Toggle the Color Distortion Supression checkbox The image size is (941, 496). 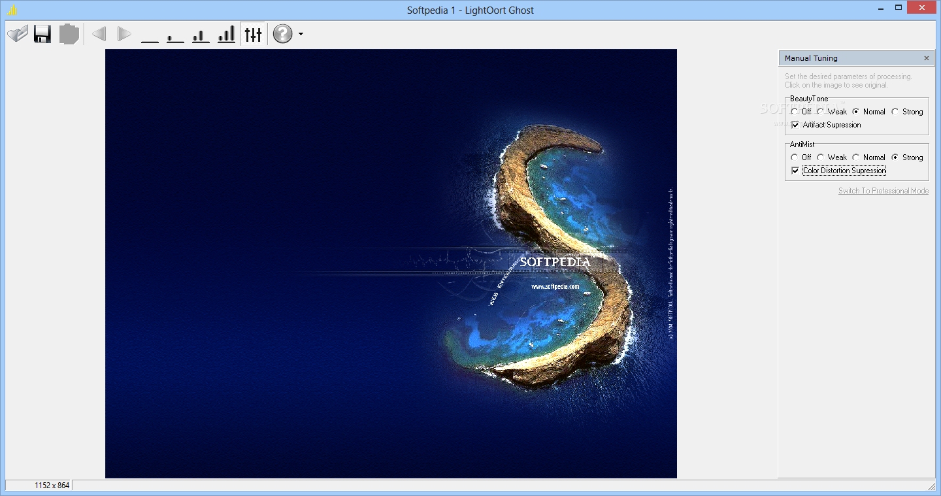point(838,171)
